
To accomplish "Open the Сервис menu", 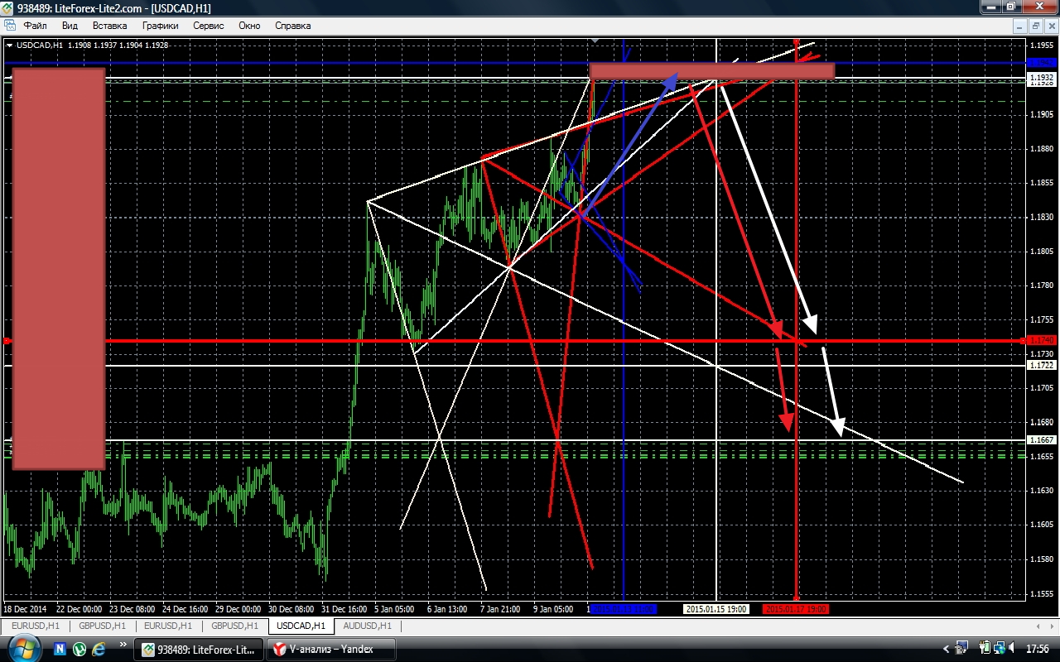I will 208,26.
